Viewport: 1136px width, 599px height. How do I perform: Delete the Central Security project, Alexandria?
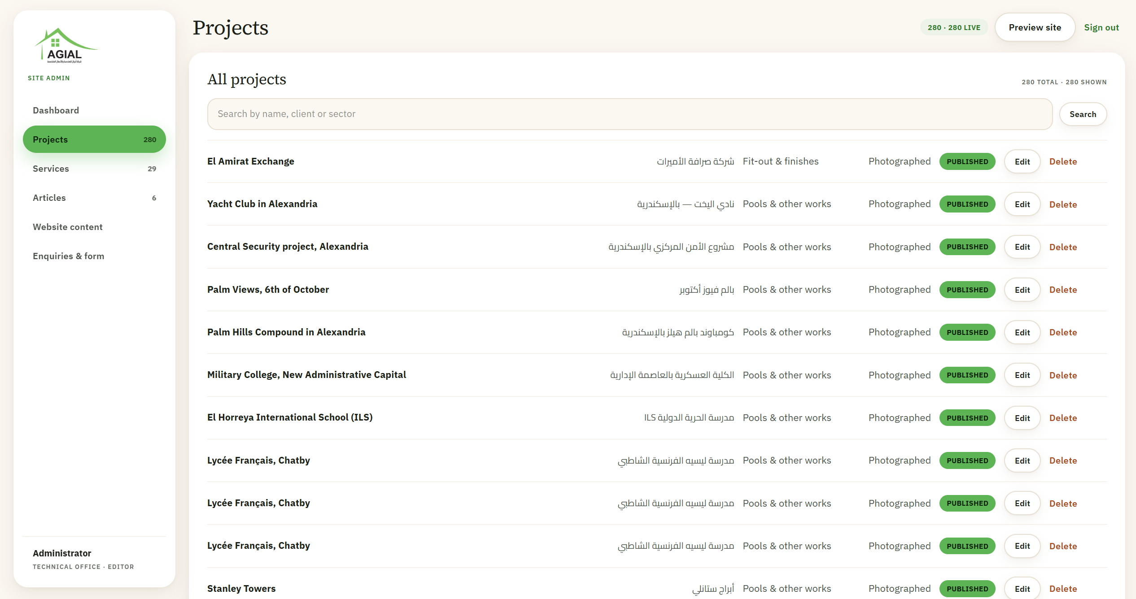point(1063,247)
